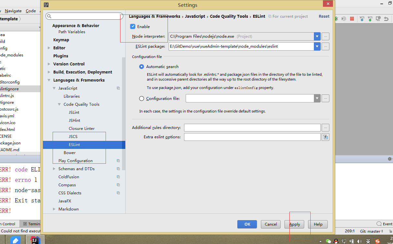The height and width of the screenshot is (244, 393).
Task: Collapse the Code Quality Tools node
Action: pyautogui.click(x=59, y=104)
